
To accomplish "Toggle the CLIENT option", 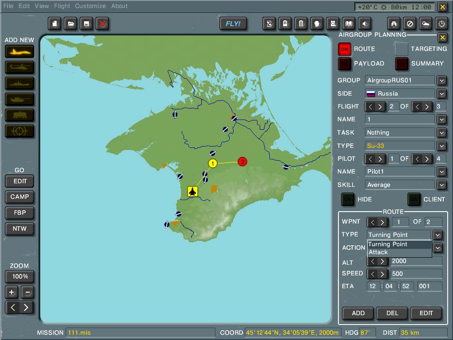I will pyautogui.click(x=414, y=200).
